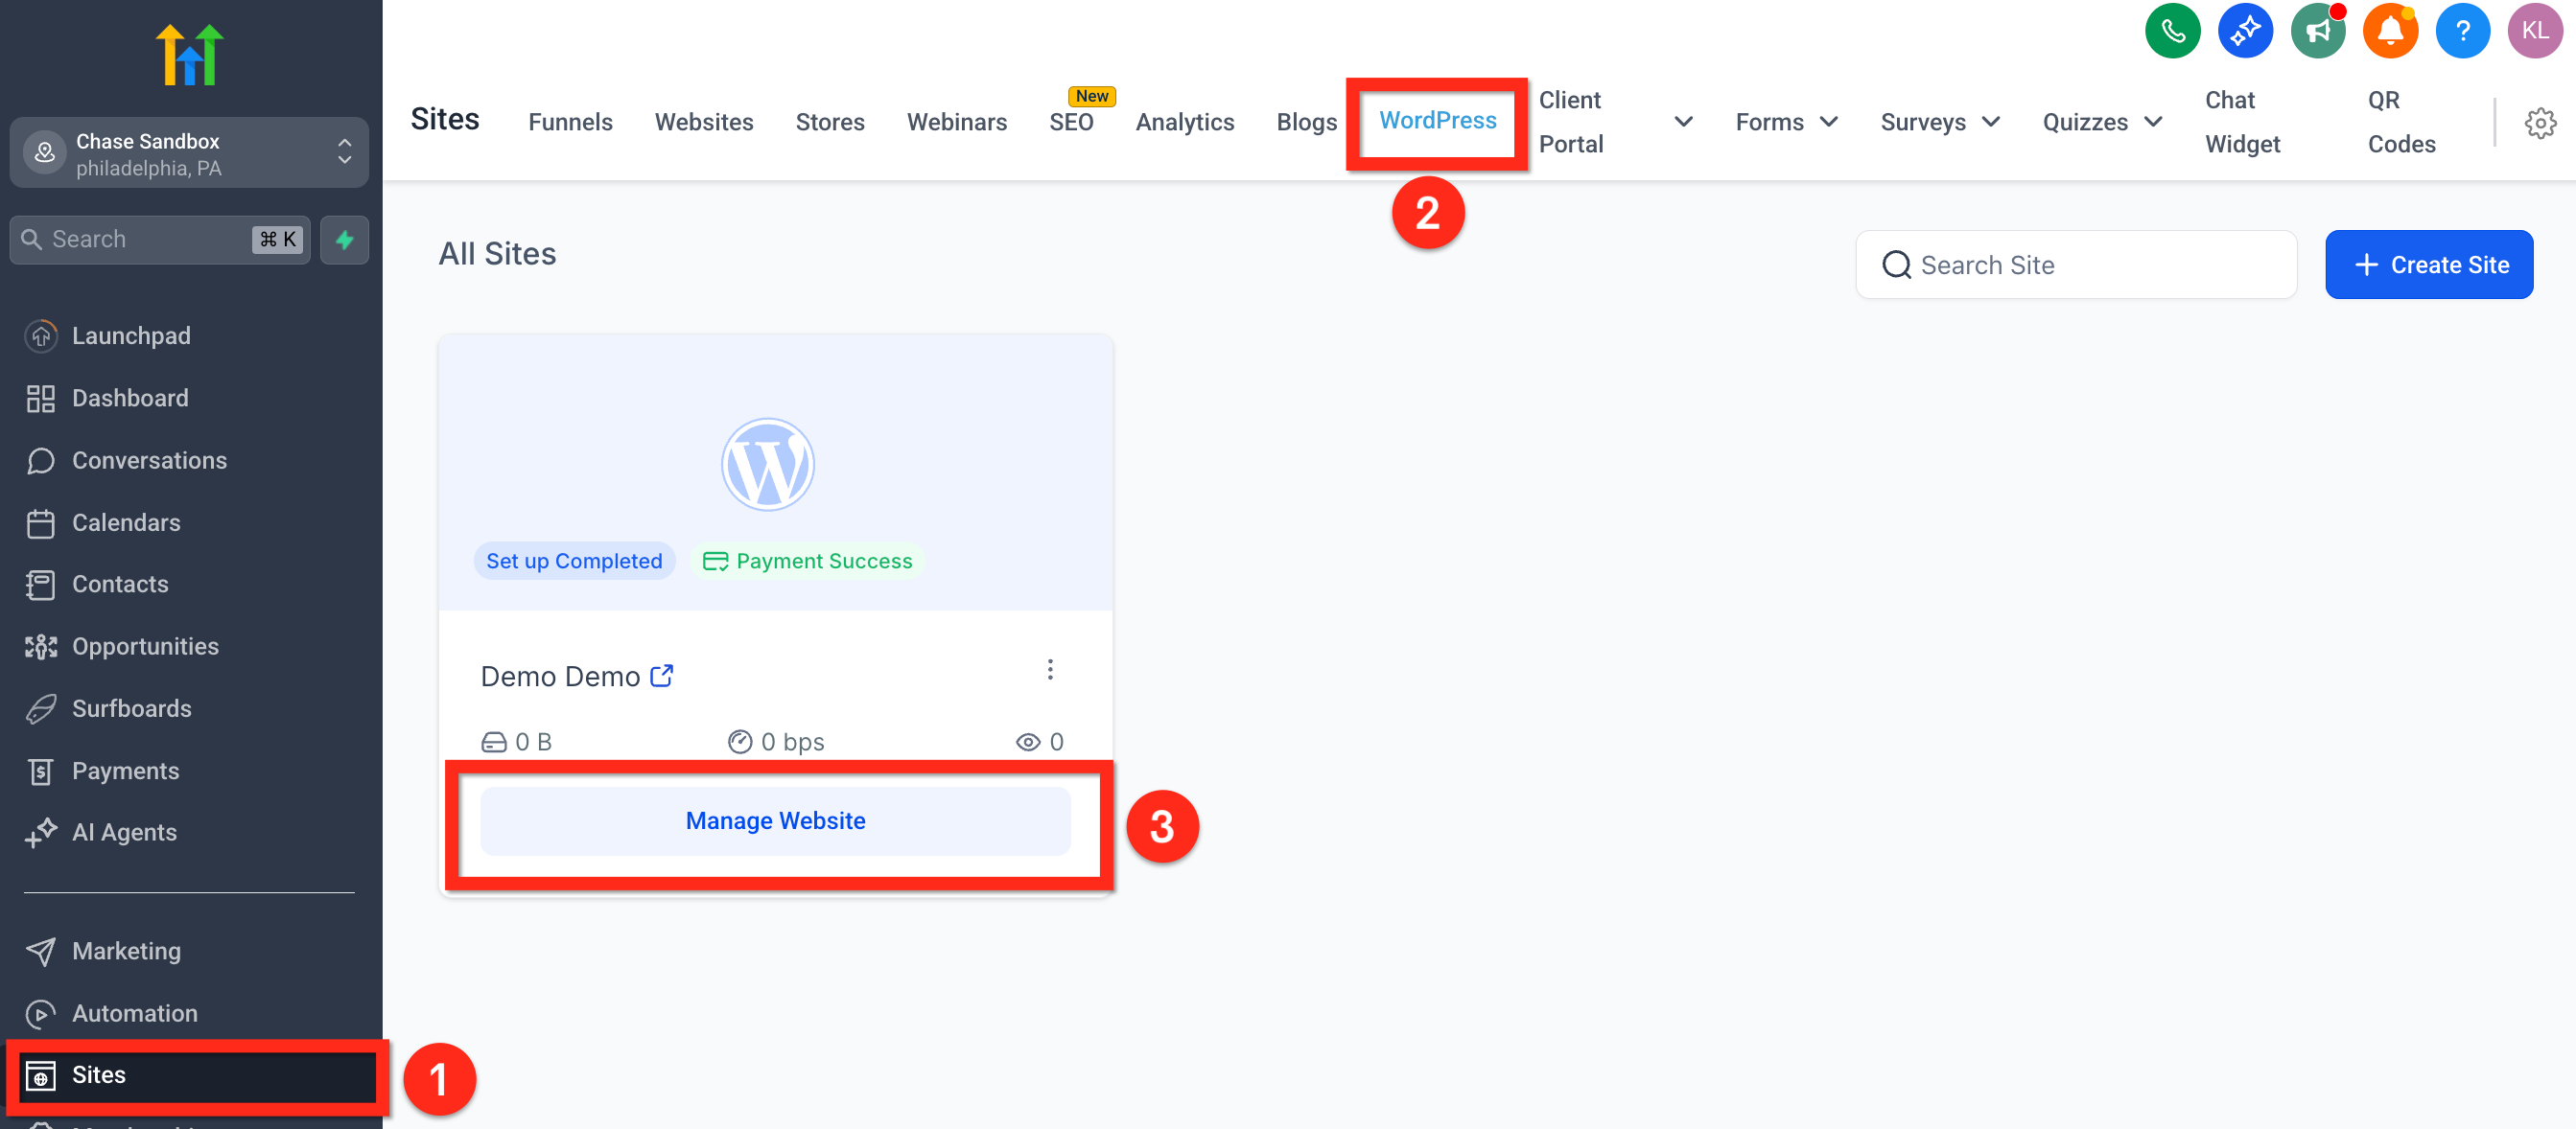Open the Ask AI sparkle icon
The width and height of the screenshot is (2576, 1129).
(2244, 32)
